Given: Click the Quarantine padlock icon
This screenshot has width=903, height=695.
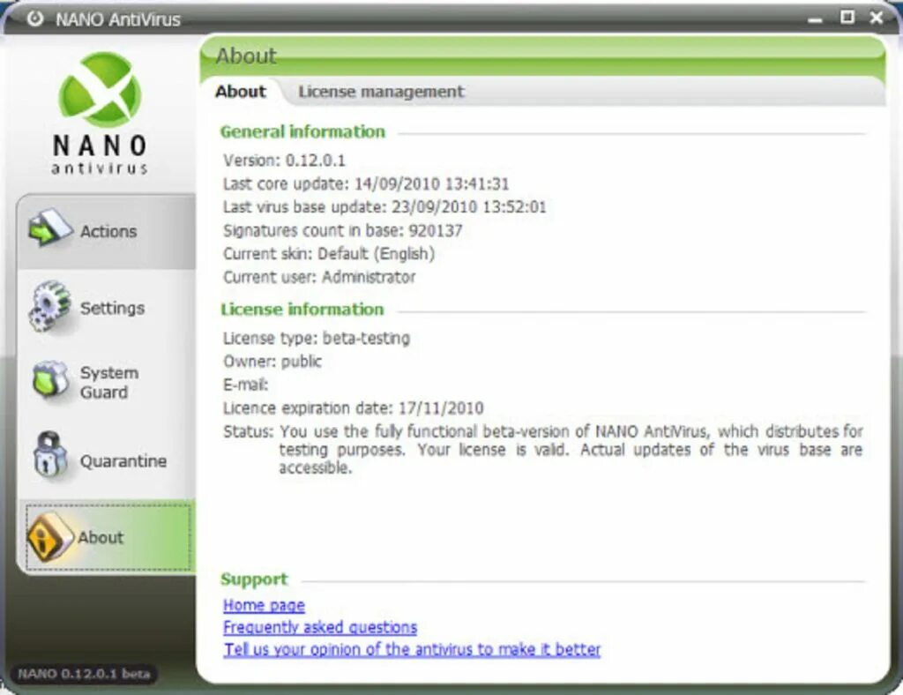Looking at the screenshot, I should pyautogui.click(x=50, y=454).
